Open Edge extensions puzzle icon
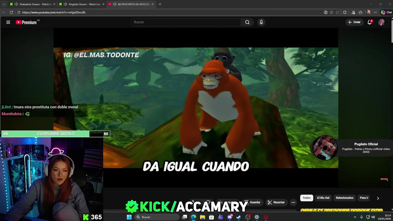 pyautogui.click(x=345, y=12)
